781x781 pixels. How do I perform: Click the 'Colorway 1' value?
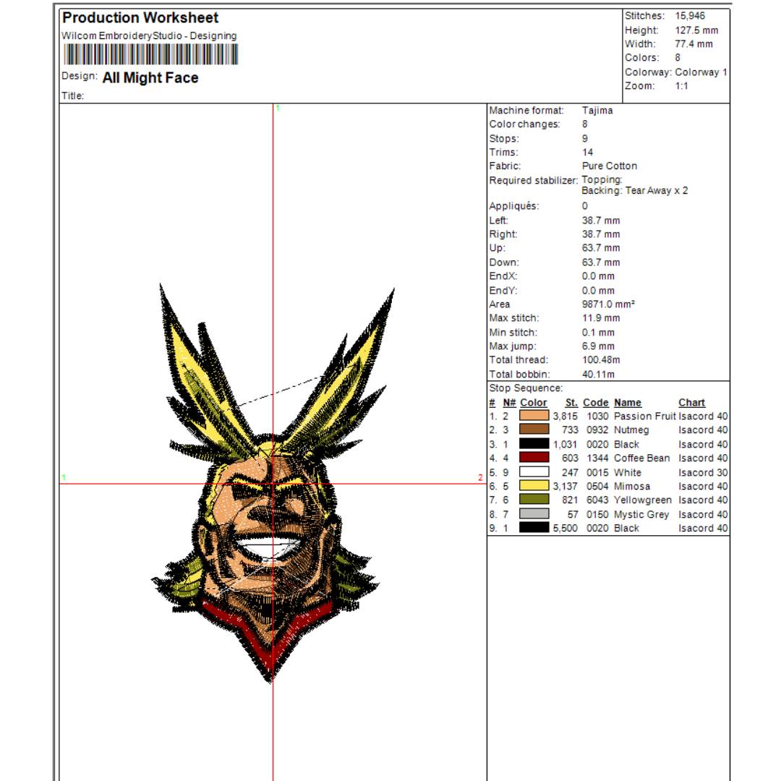pyautogui.click(x=701, y=72)
